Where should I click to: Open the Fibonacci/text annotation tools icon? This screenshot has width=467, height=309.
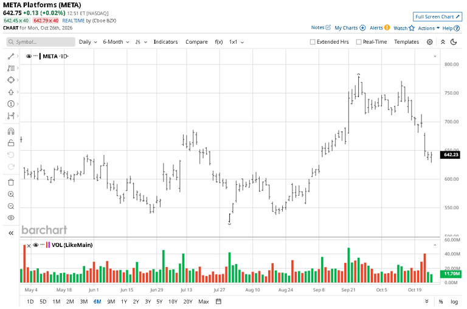[11, 68]
